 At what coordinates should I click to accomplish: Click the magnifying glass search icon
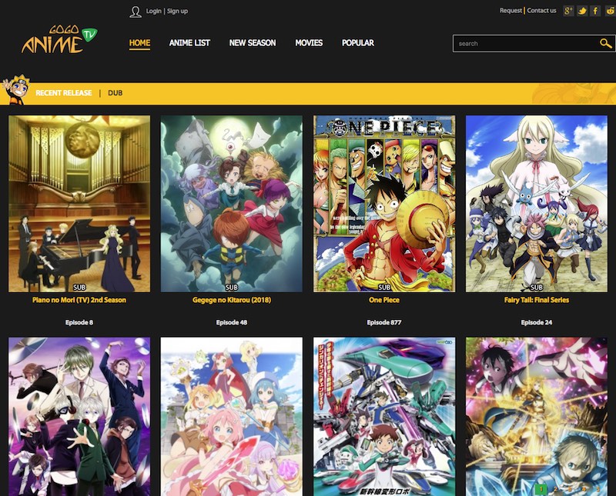[x=605, y=43]
